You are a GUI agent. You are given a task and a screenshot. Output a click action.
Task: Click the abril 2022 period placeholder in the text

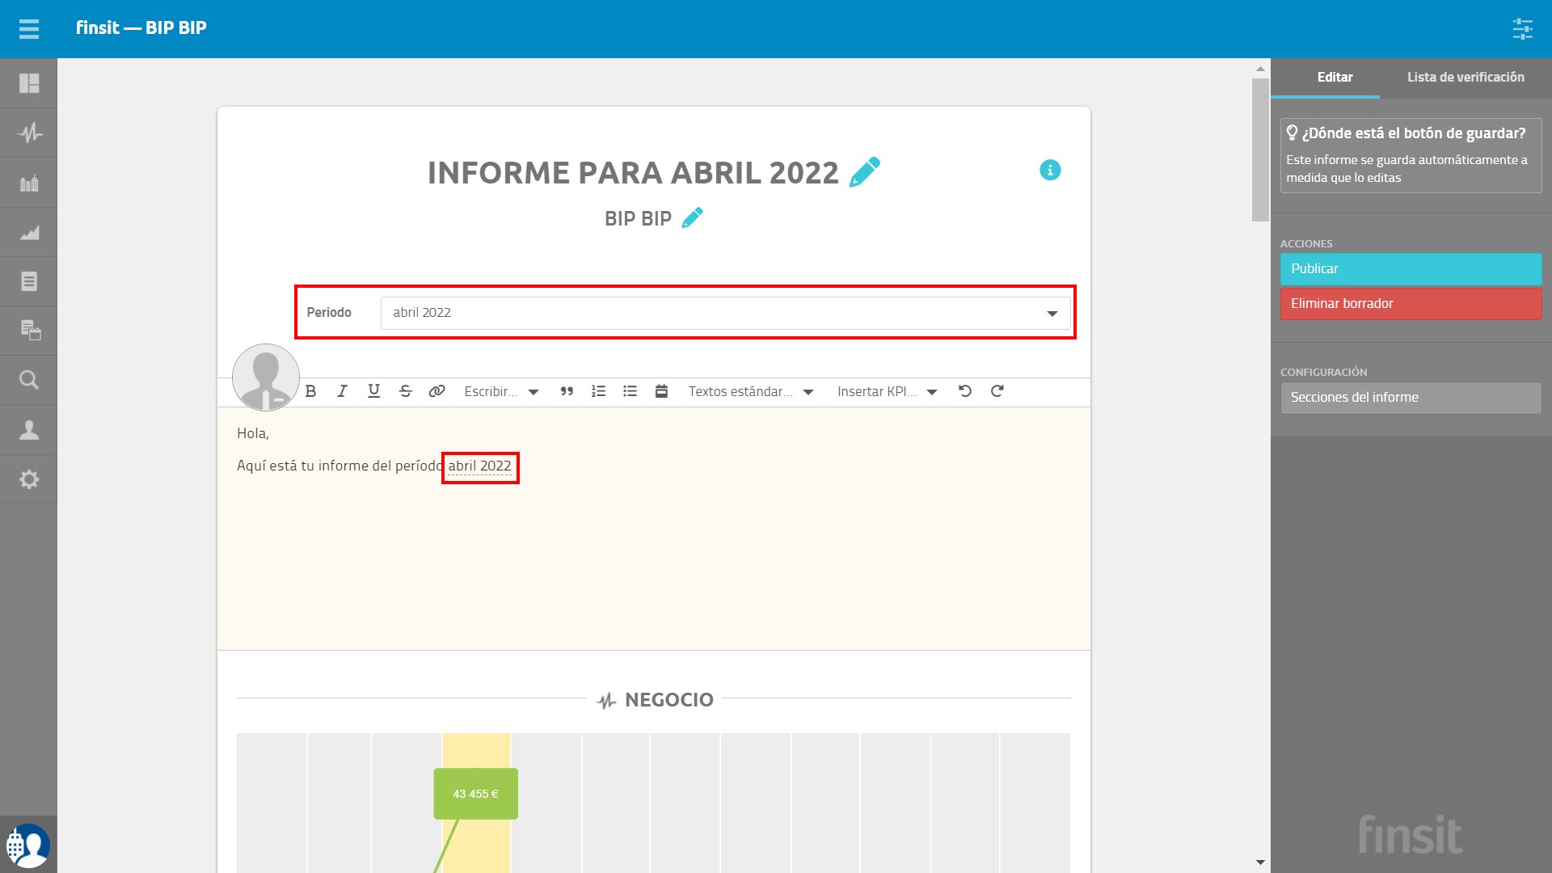479,466
